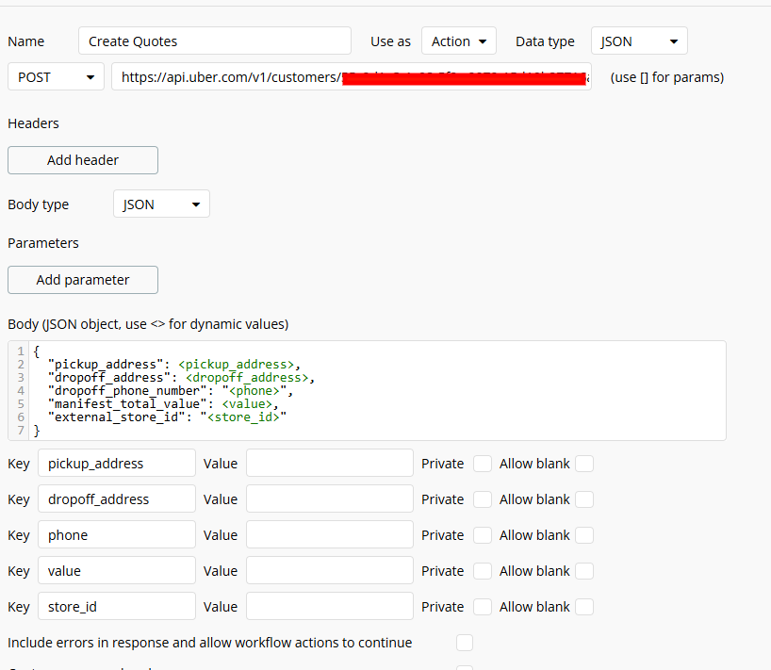Click the API URL input field

(x=352, y=76)
